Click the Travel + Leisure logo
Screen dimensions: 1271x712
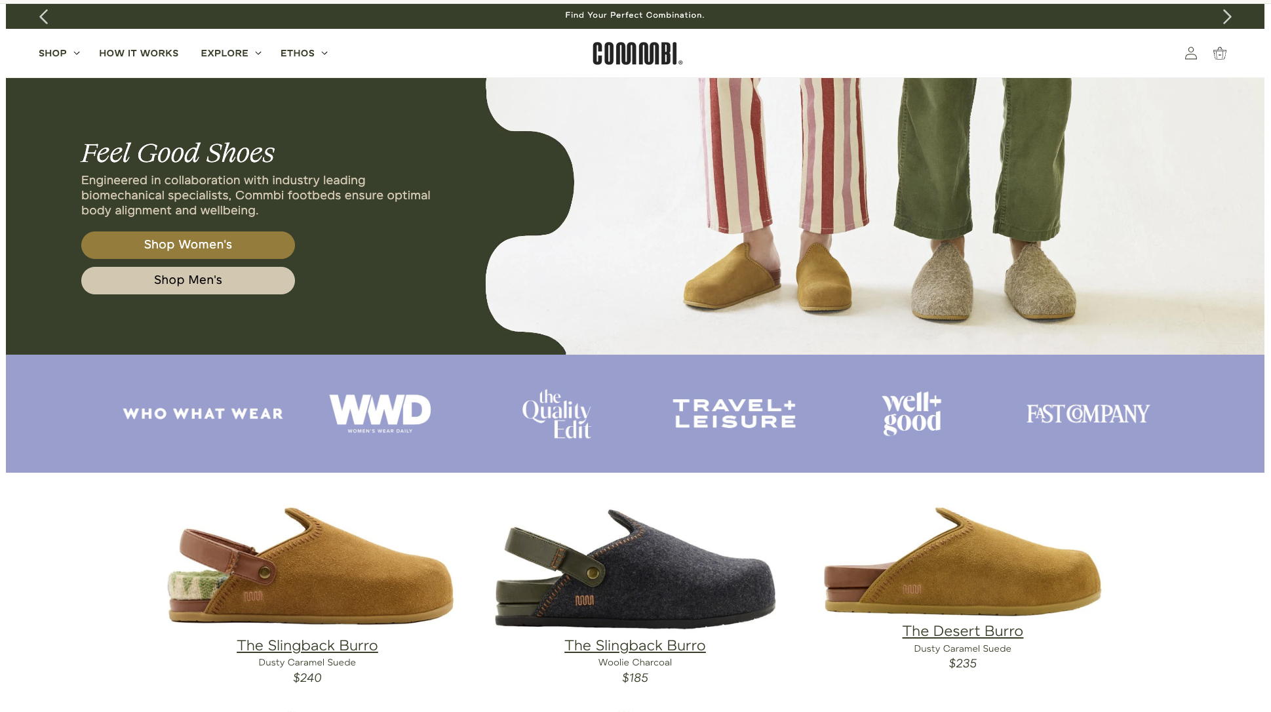735,414
